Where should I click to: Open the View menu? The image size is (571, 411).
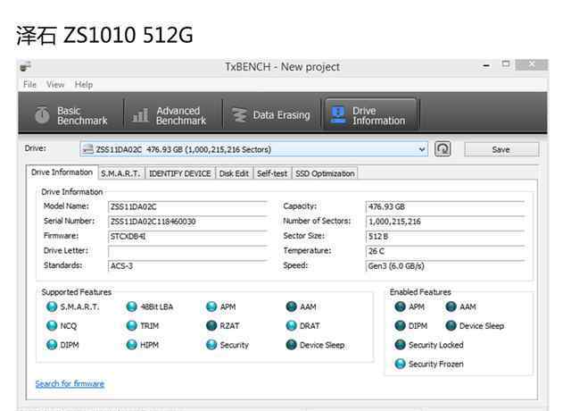pos(55,85)
